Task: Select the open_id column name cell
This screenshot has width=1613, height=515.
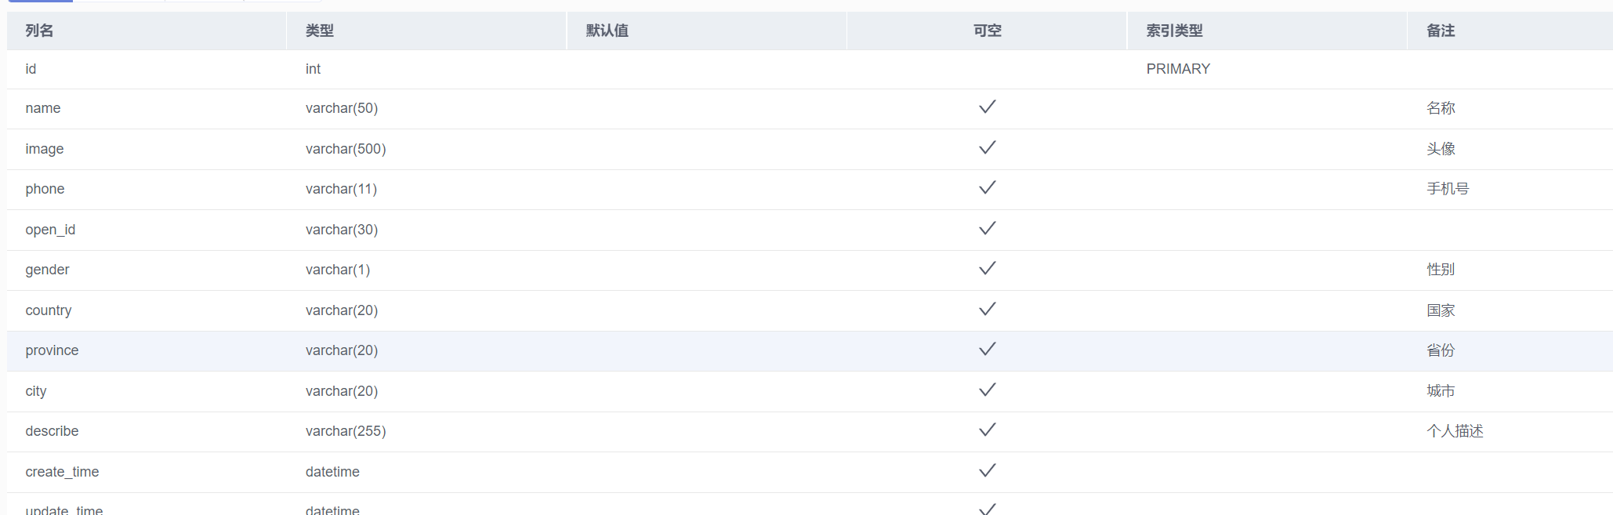Action: click(50, 230)
